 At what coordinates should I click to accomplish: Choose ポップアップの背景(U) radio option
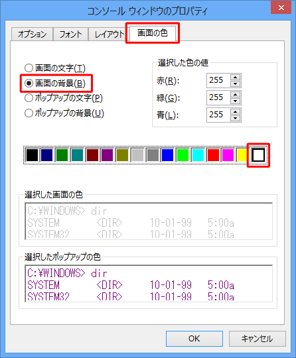click(64, 113)
